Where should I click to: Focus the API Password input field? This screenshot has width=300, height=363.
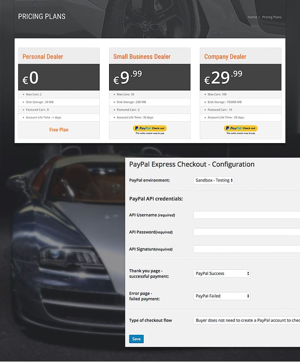tap(246, 232)
